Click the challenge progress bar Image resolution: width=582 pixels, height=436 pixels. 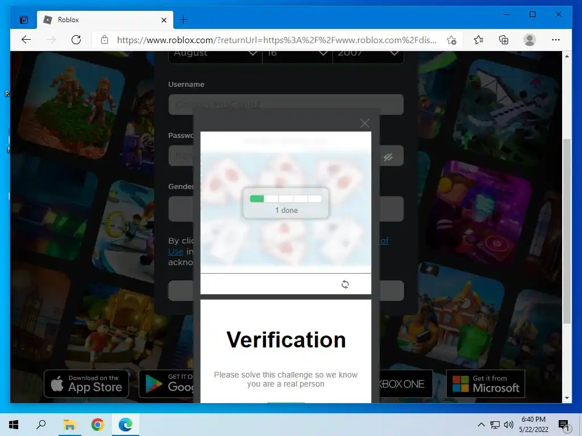coord(286,199)
